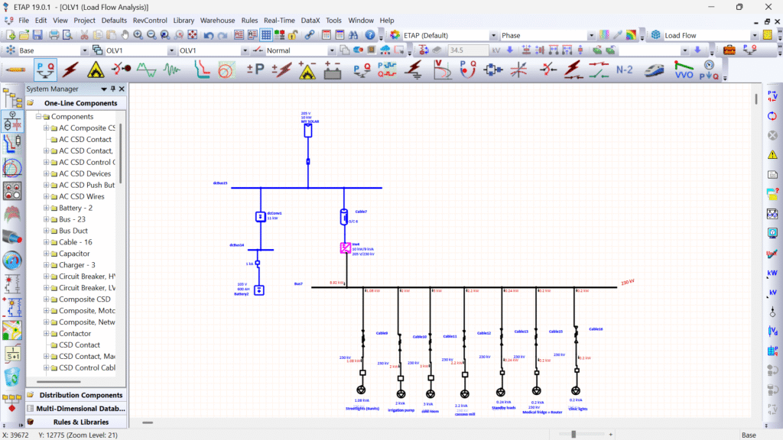Toggle the System Manager pin button

(x=113, y=89)
